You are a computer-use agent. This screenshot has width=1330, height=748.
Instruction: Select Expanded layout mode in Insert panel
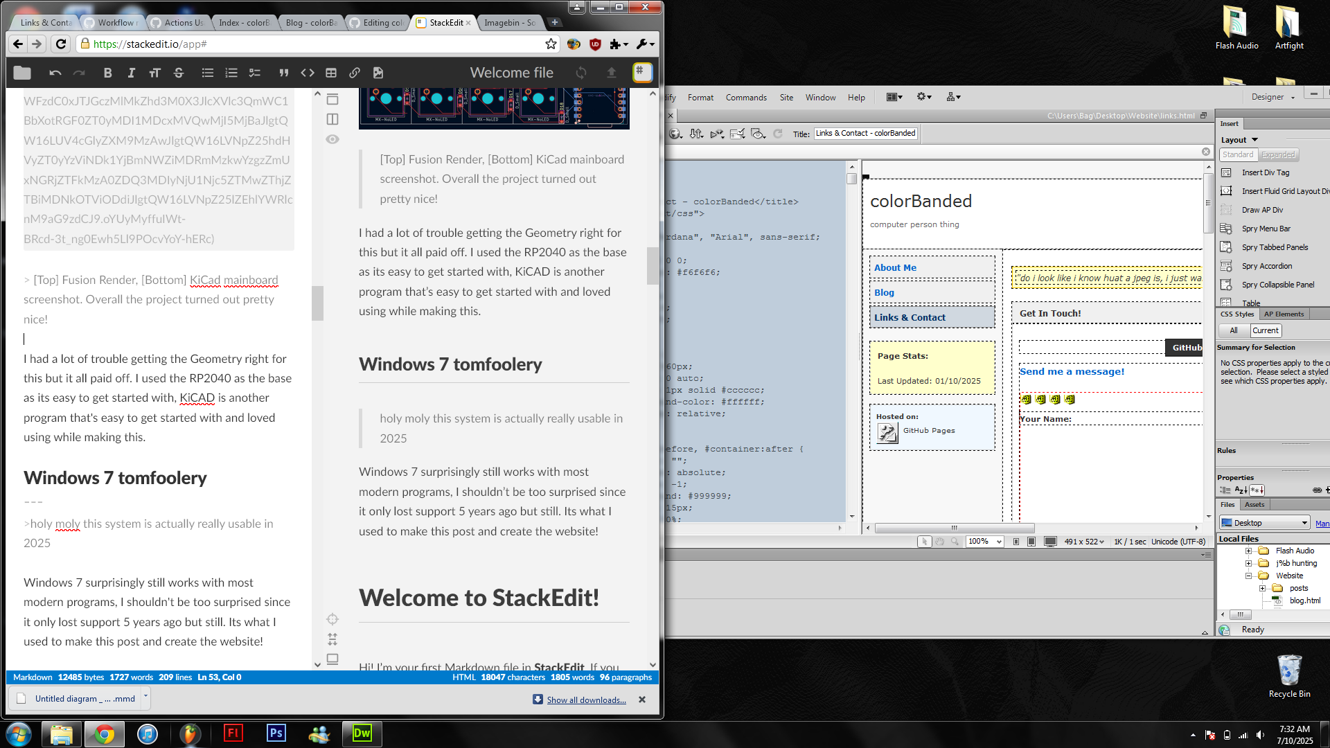point(1278,154)
